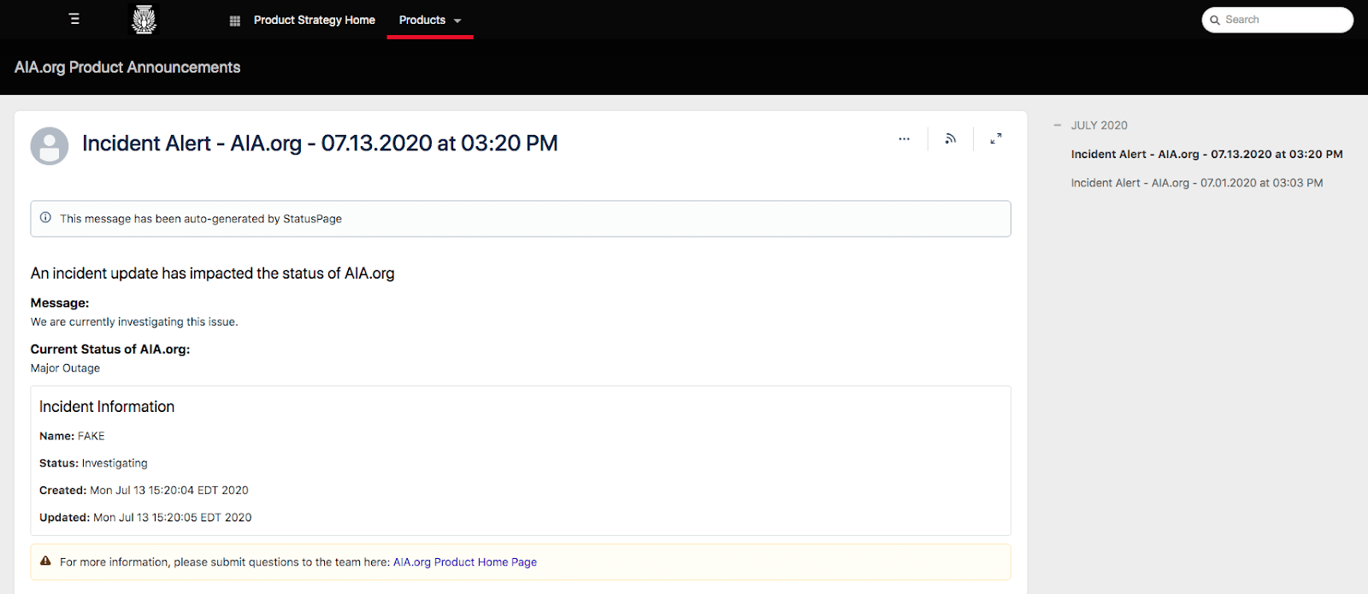
Task: Click 'Name: FAKE' row
Action: point(72,436)
